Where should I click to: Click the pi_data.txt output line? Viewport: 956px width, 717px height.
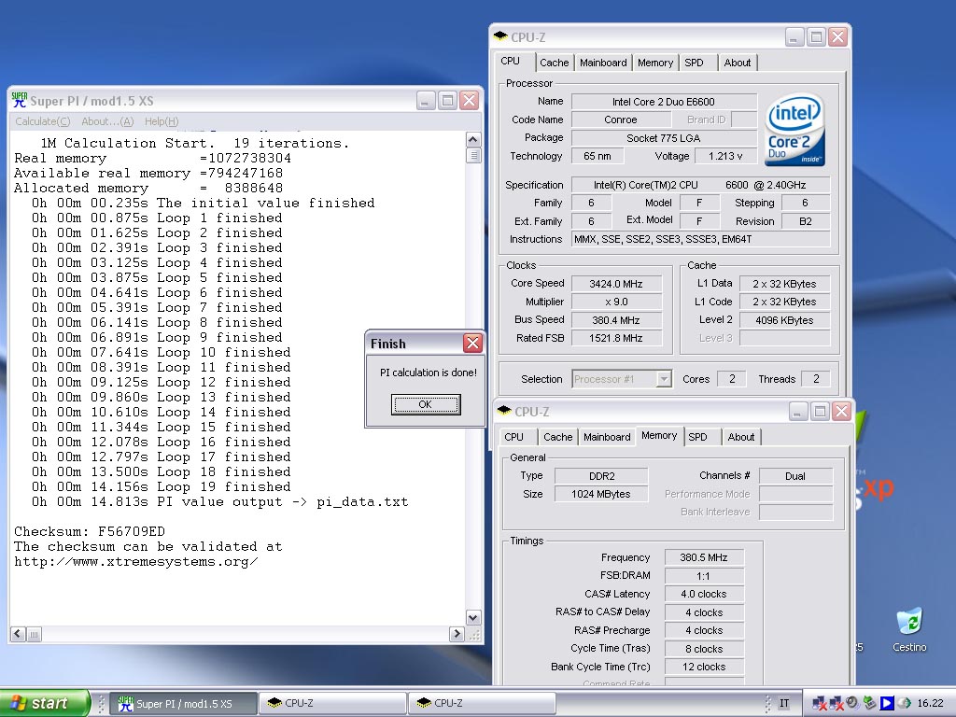tap(219, 501)
